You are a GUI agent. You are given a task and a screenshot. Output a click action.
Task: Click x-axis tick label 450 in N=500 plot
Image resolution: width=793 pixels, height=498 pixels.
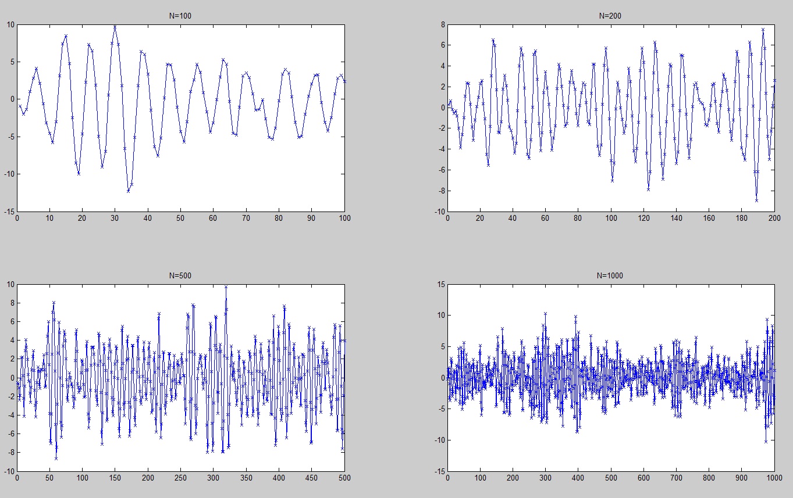[311, 478]
